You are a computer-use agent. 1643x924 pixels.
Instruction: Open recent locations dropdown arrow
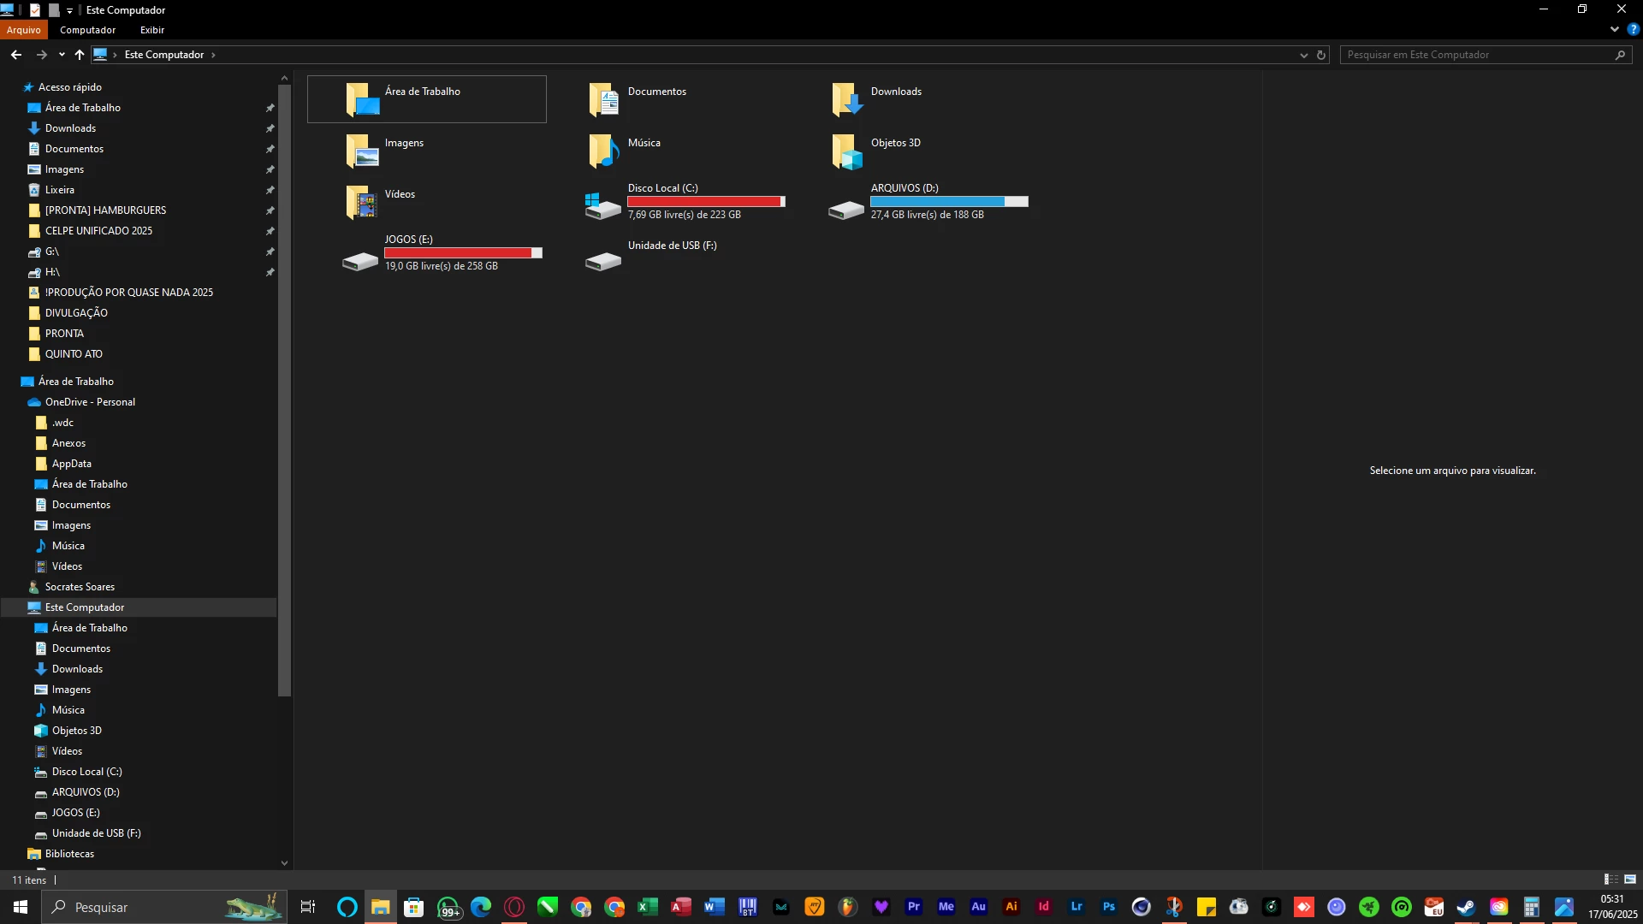pyautogui.click(x=62, y=55)
